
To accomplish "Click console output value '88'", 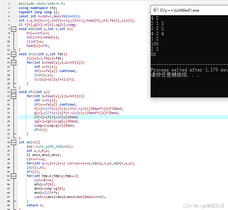I will pyautogui.click(x=153, y=54).
